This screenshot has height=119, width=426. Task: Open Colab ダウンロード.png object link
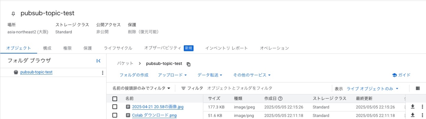point(154,115)
